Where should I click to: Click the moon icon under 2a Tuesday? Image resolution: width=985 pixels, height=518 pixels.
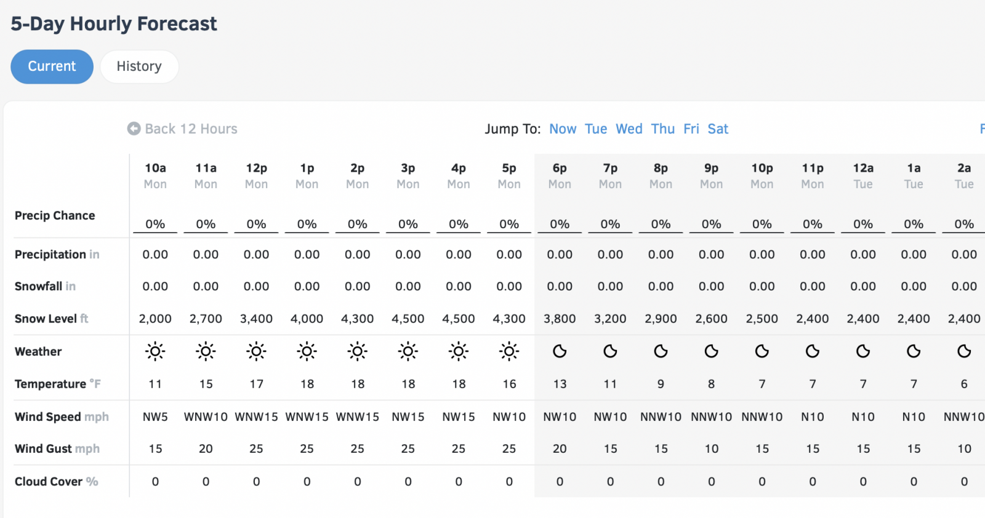(964, 351)
